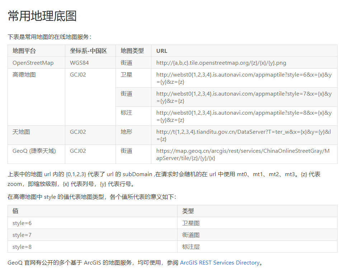This screenshot has height=275, width=348.
Task: Click the autonavi URL with style=7
Action: click(x=244, y=97)
